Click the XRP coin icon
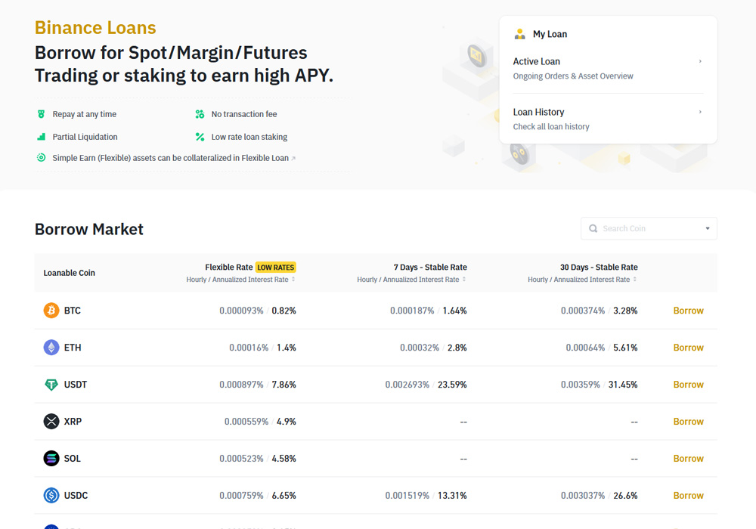This screenshot has height=529, width=756. point(50,421)
